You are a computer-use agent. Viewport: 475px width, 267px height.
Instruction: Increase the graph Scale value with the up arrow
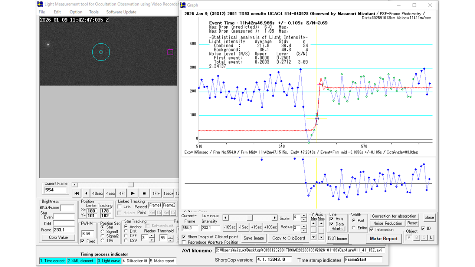click(304, 215)
